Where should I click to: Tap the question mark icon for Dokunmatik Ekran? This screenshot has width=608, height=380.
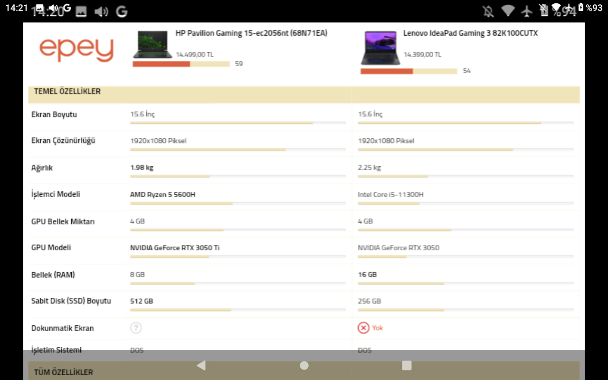pyautogui.click(x=136, y=328)
